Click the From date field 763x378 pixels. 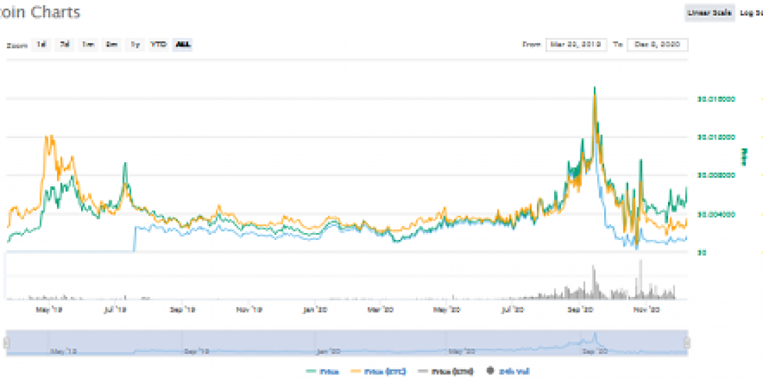coord(576,45)
